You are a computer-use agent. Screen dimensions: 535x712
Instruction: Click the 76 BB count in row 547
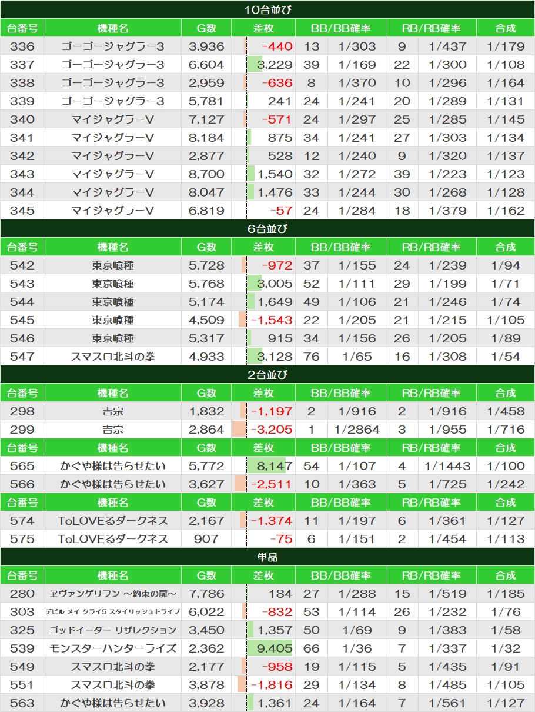[x=311, y=357]
